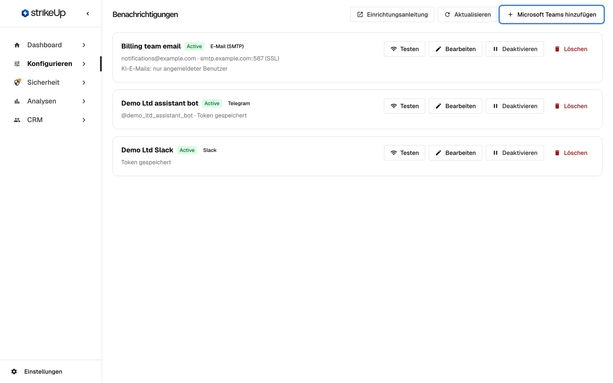Image resolution: width=613 pixels, height=383 pixels.
Task: Click the Demo Ltd Slack title
Action: [147, 150]
